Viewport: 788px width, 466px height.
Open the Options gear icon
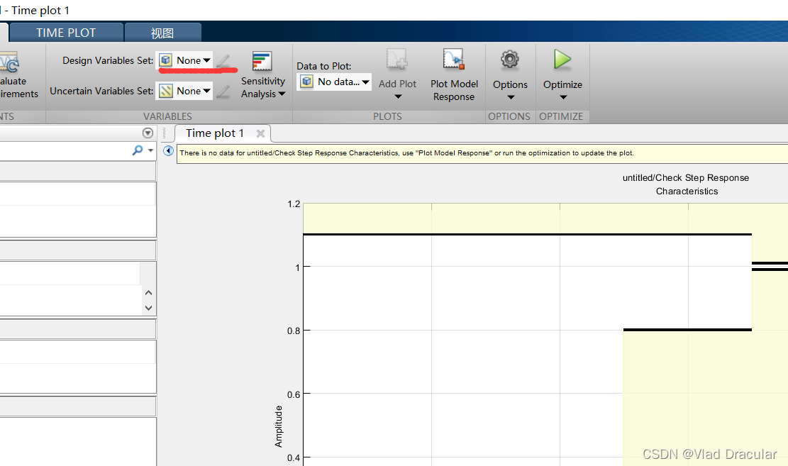coord(509,60)
